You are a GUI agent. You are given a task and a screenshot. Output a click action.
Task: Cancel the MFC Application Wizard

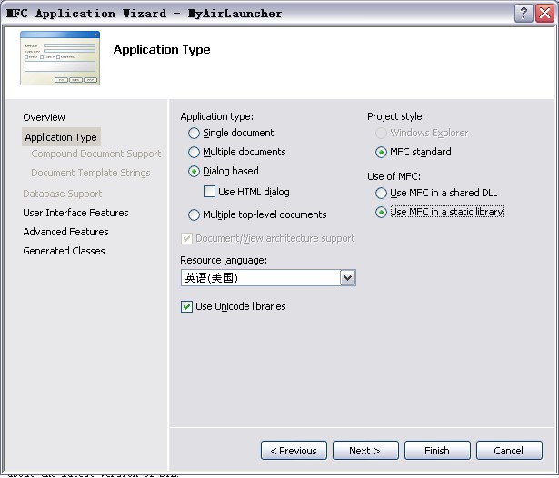coord(509,451)
